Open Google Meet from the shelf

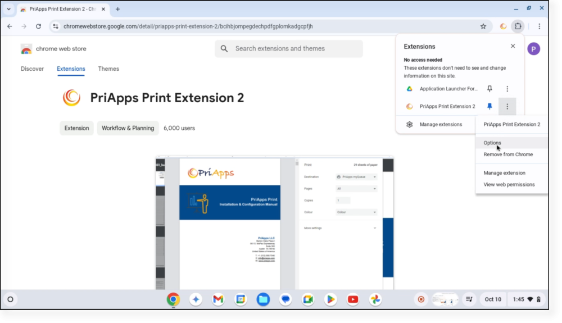(308, 299)
